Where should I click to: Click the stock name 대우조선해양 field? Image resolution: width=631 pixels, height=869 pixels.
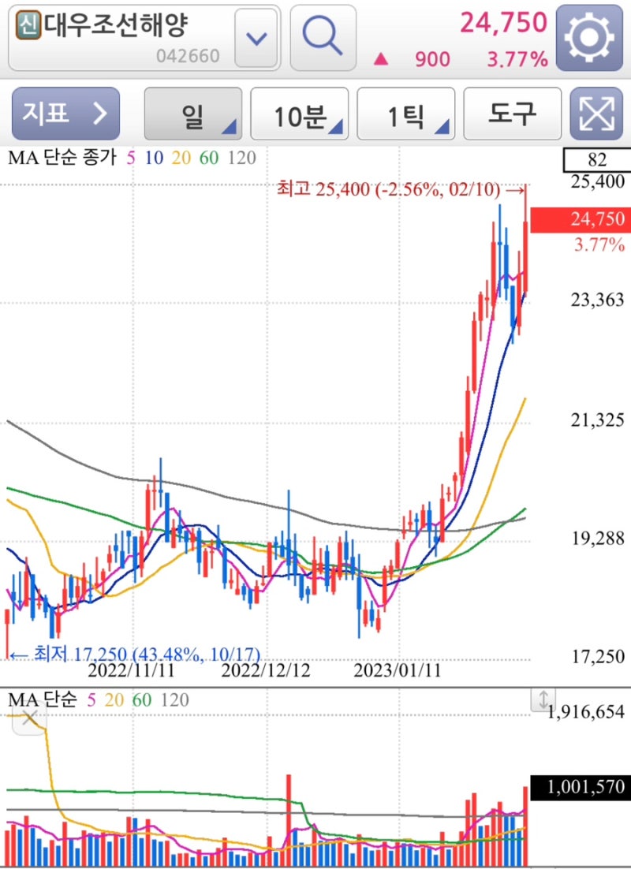(x=116, y=25)
